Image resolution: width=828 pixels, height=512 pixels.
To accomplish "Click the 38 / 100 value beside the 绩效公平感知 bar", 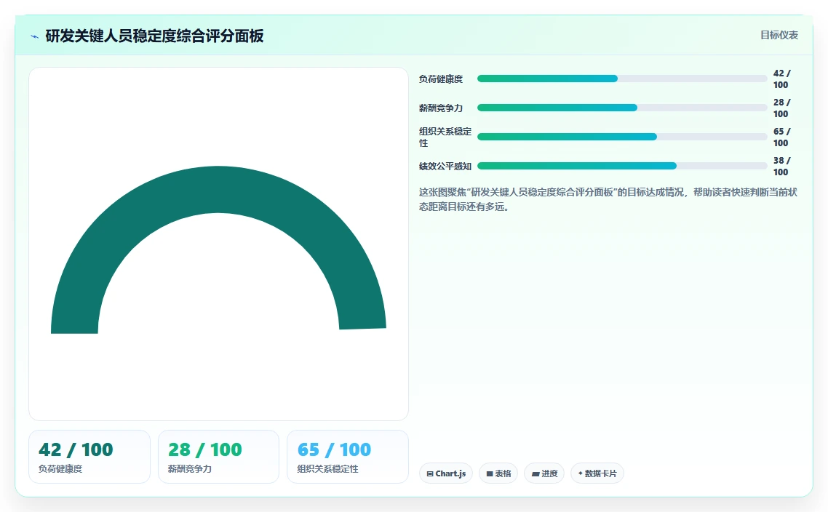I will [781, 166].
